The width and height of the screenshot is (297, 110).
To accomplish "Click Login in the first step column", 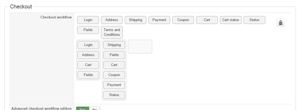I will 88,45.
